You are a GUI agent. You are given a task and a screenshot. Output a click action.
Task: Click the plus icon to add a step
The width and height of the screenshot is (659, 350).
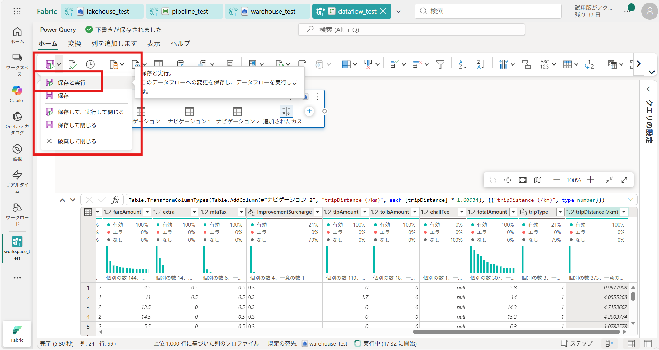[309, 111]
